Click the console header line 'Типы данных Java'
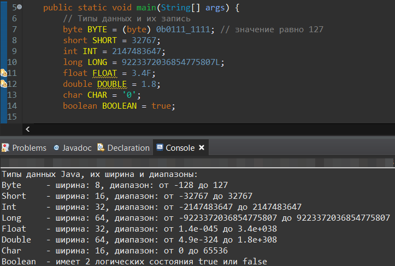 [100, 174]
